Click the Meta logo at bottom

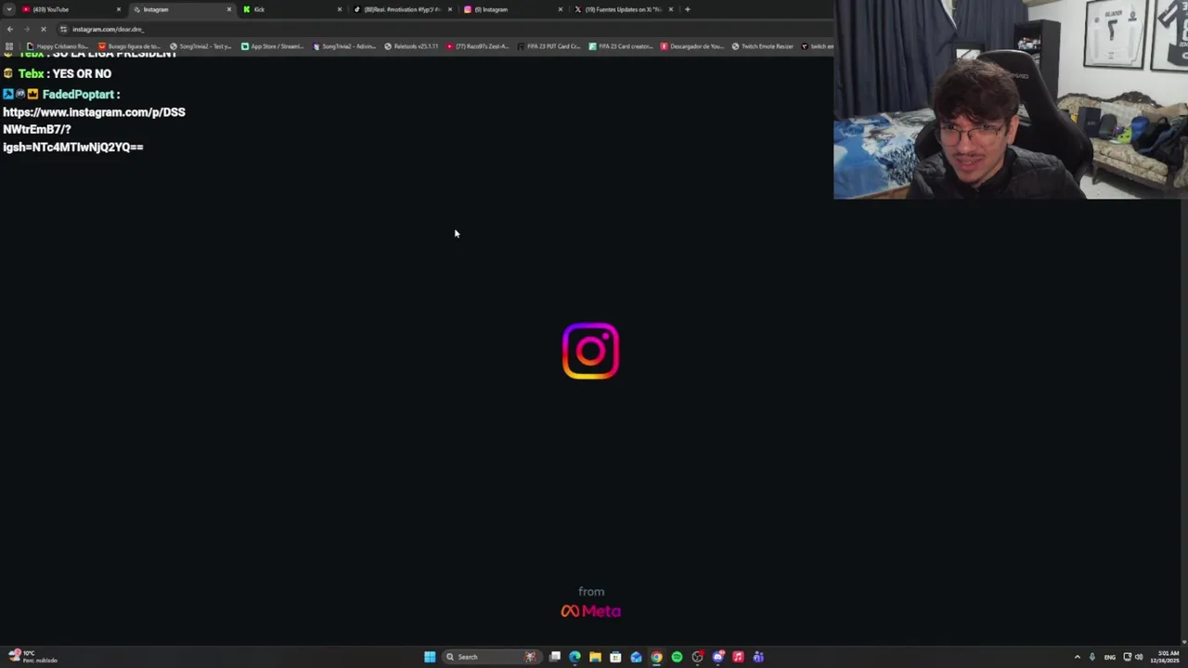(x=590, y=610)
